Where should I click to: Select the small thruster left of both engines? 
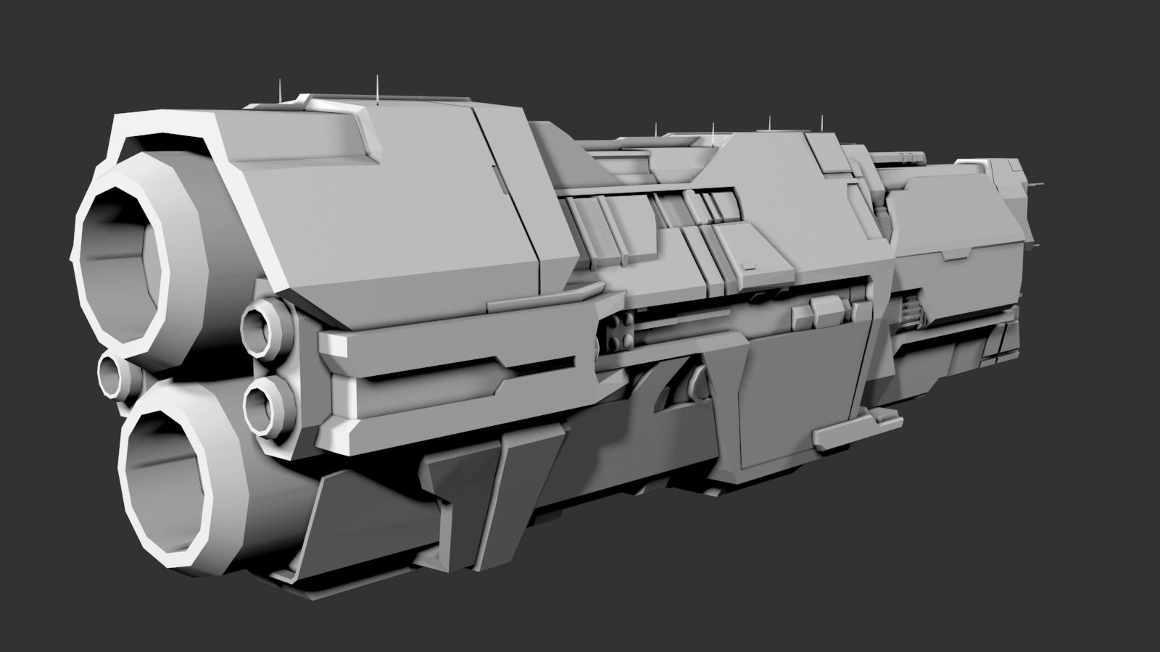click(111, 376)
